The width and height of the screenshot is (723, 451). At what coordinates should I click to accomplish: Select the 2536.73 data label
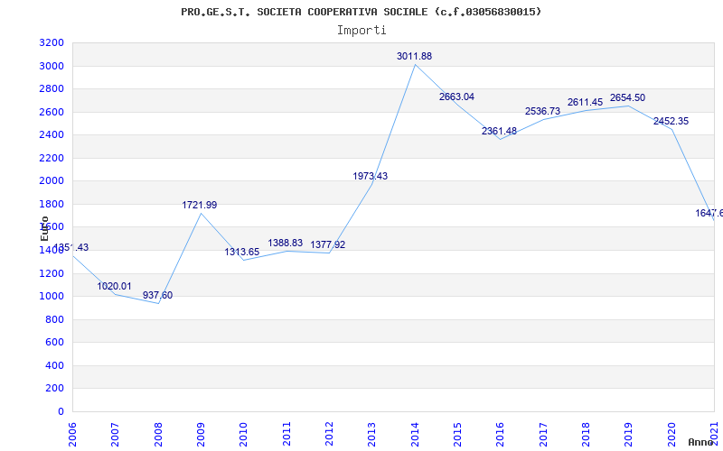click(x=542, y=111)
